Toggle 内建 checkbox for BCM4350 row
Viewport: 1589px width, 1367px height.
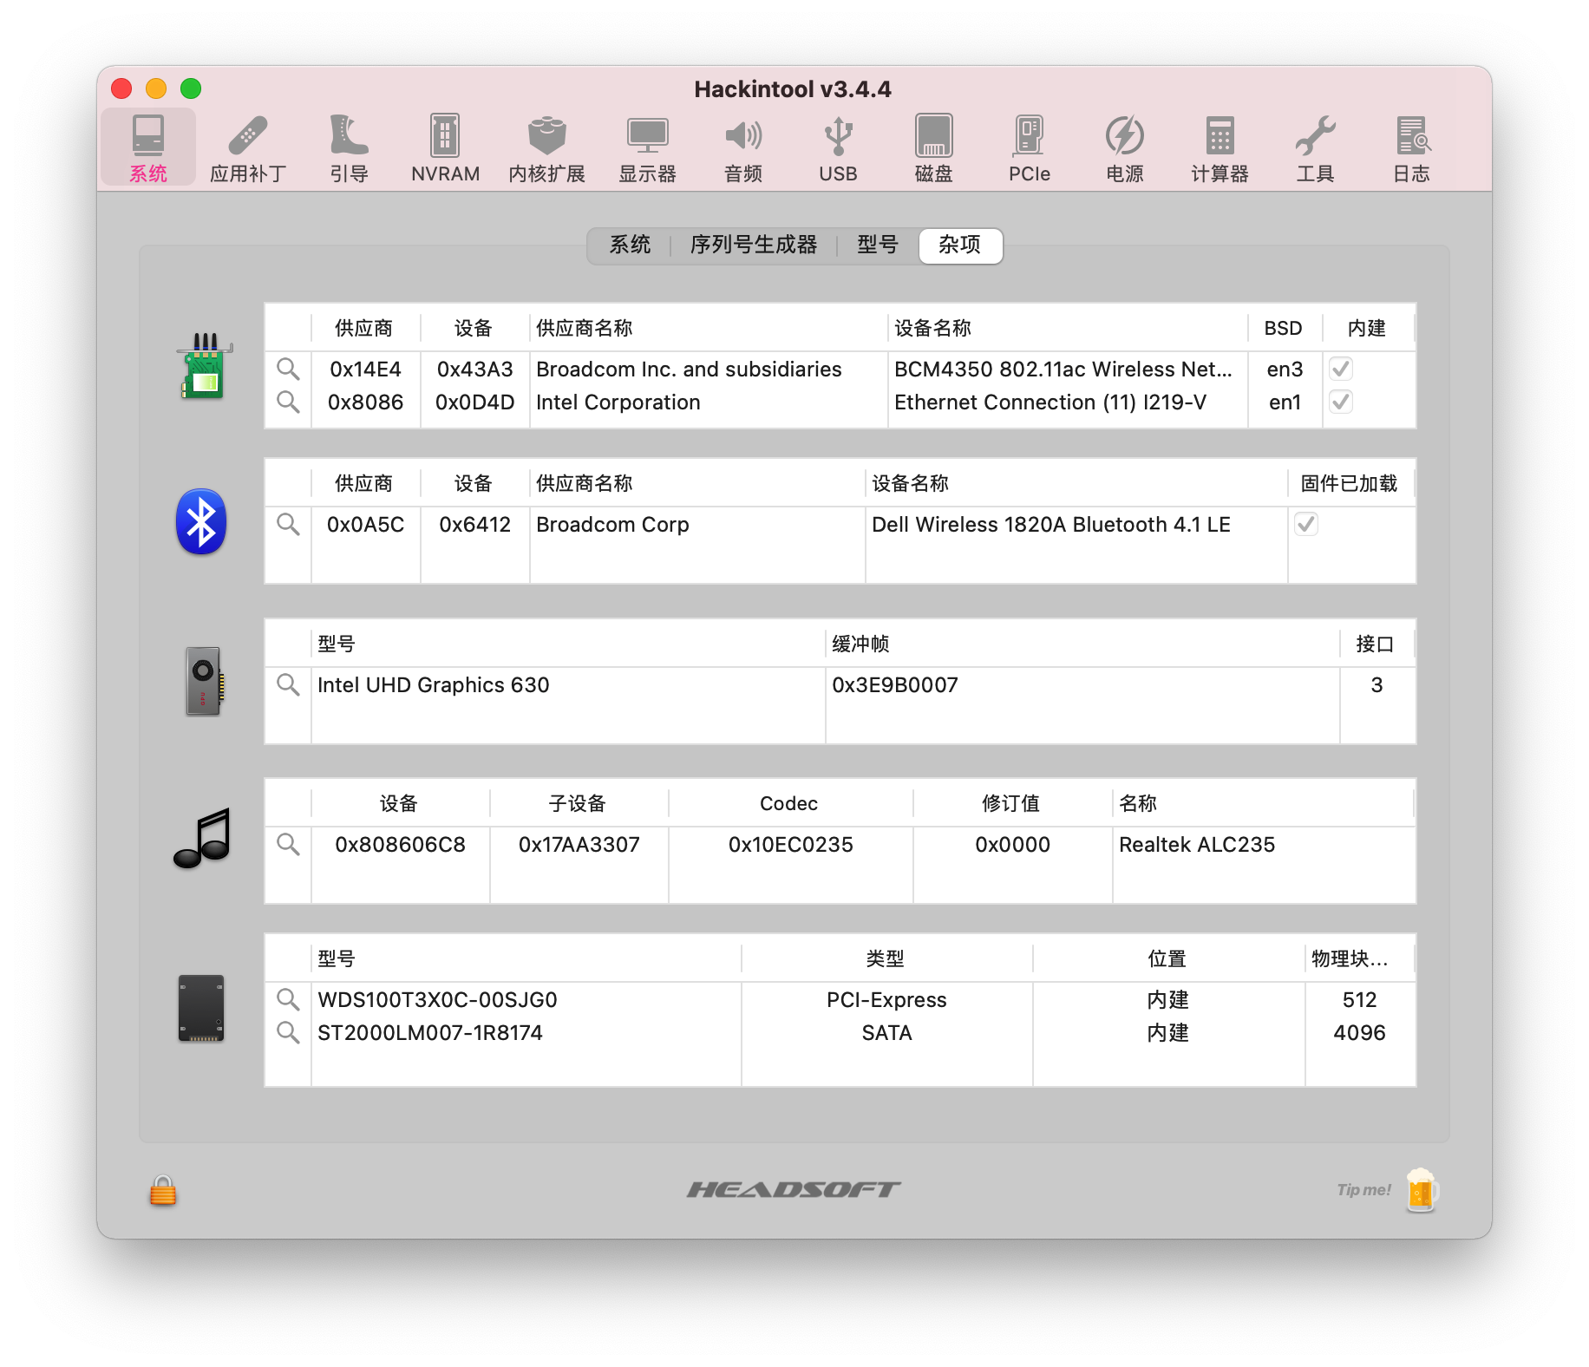tap(1341, 369)
